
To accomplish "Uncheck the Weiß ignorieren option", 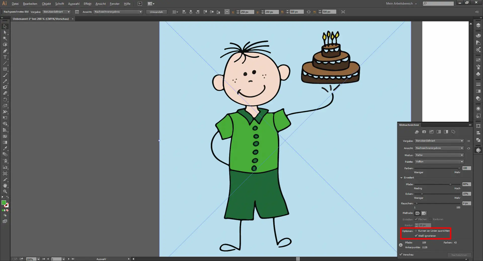I will pos(416,236).
